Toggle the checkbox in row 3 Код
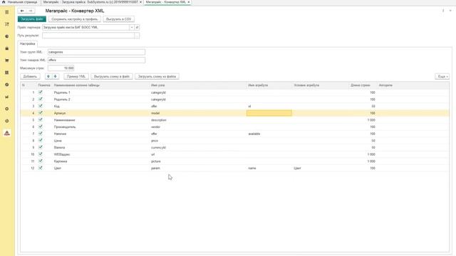The width and height of the screenshot is (456, 256). pyautogui.click(x=41, y=106)
